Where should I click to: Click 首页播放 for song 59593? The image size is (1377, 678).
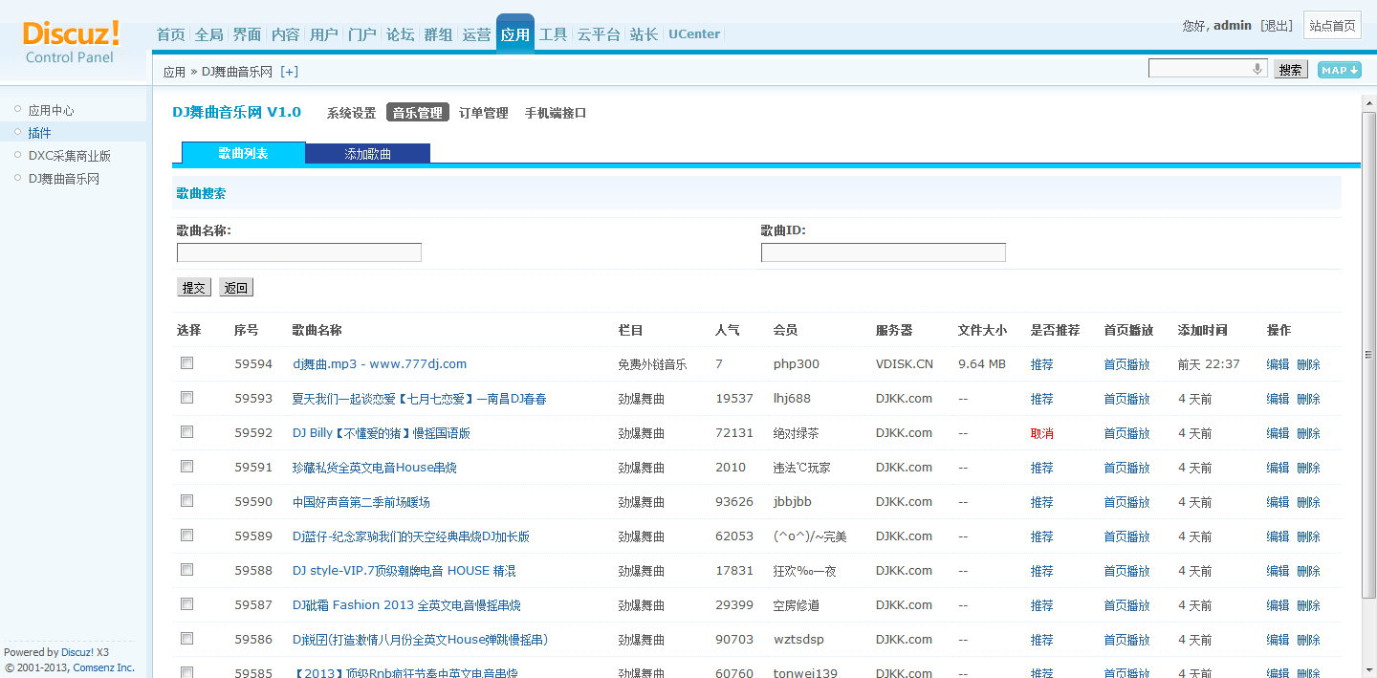pyautogui.click(x=1126, y=398)
